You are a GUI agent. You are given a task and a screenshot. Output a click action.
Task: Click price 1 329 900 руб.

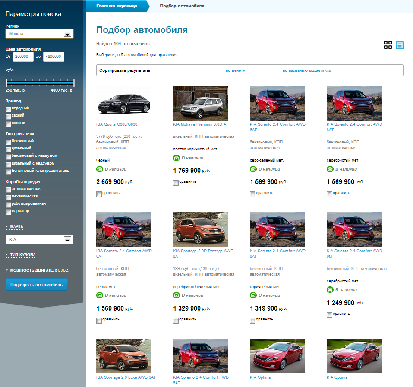192,308
